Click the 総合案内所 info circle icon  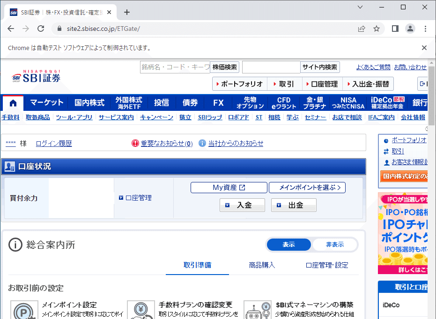click(x=15, y=245)
